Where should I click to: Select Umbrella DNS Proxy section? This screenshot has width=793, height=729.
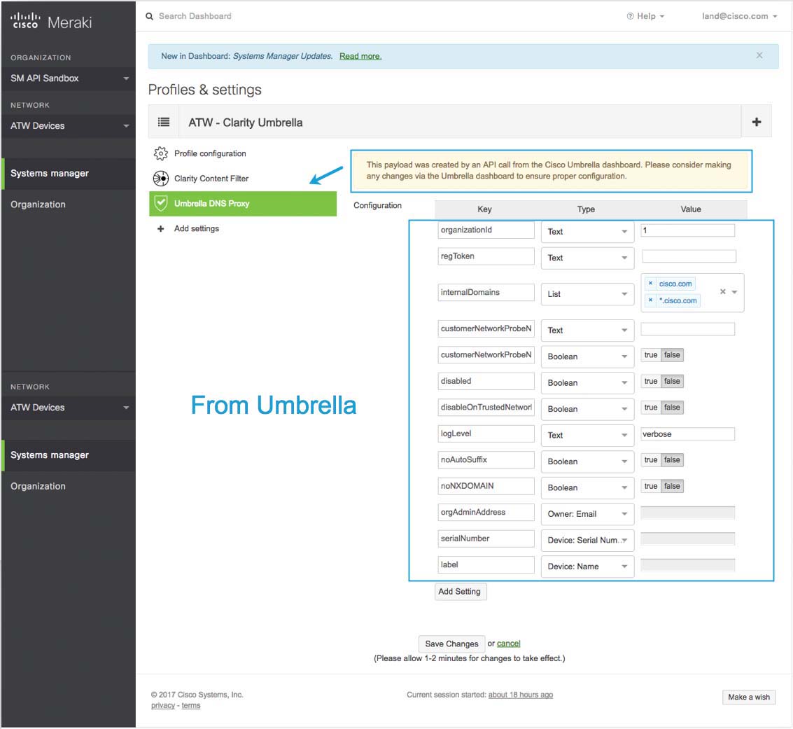pos(243,203)
